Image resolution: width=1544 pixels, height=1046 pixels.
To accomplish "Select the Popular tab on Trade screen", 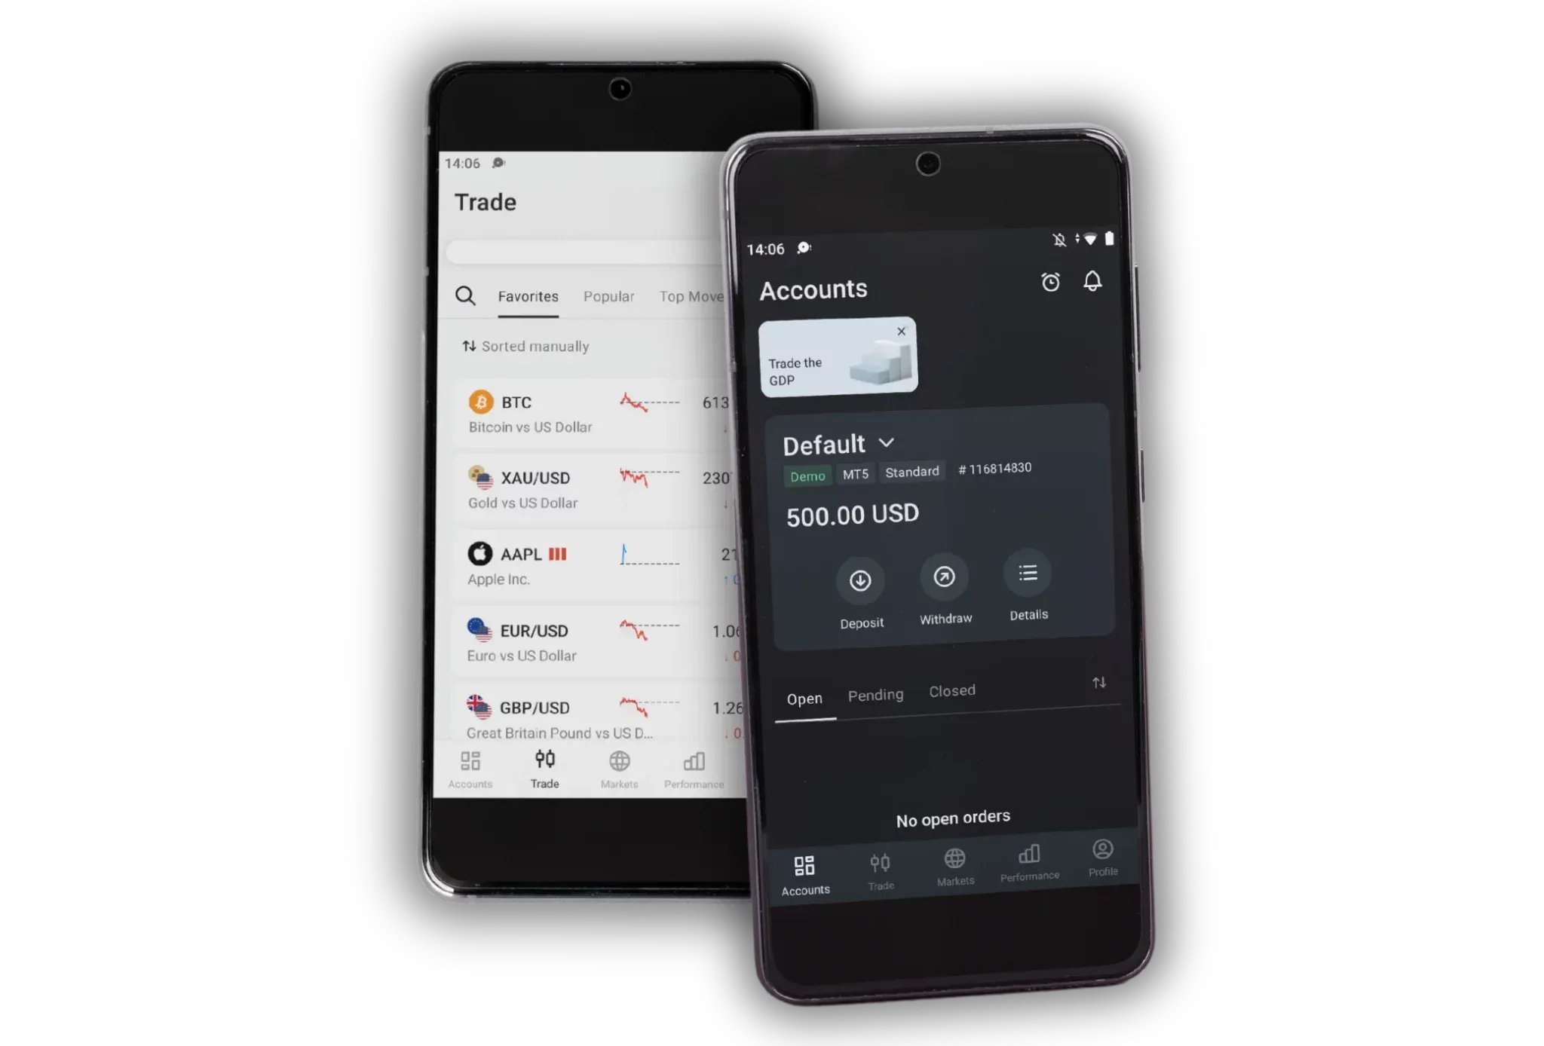I will [x=608, y=295].
